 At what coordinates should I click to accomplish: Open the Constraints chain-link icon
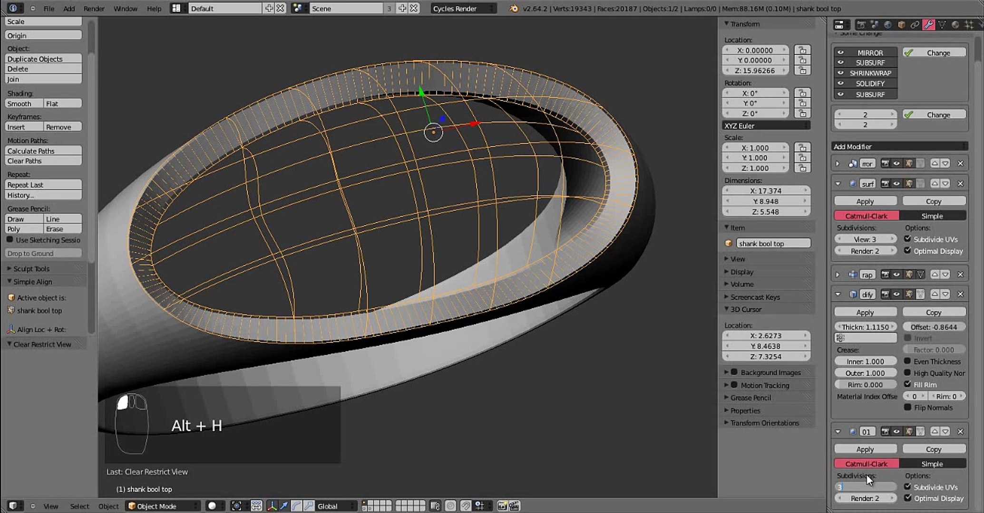click(x=915, y=25)
